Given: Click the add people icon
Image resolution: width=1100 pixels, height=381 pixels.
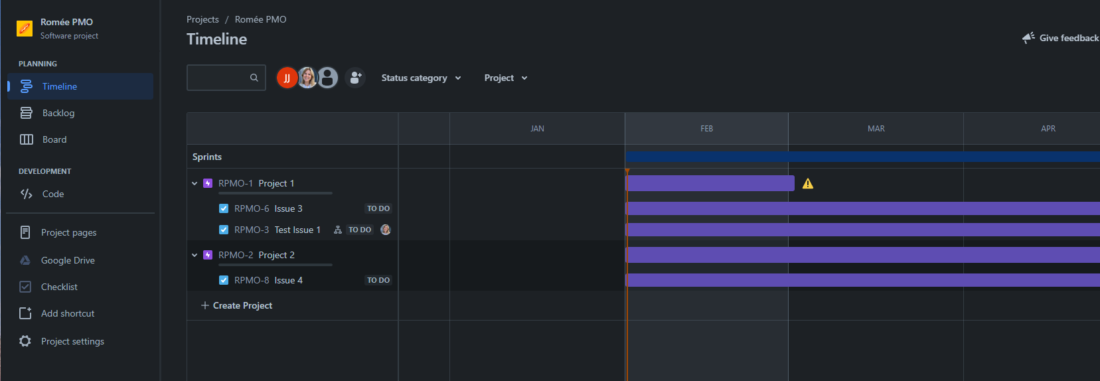Looking at the screenshot, I should tap(356, 78).
